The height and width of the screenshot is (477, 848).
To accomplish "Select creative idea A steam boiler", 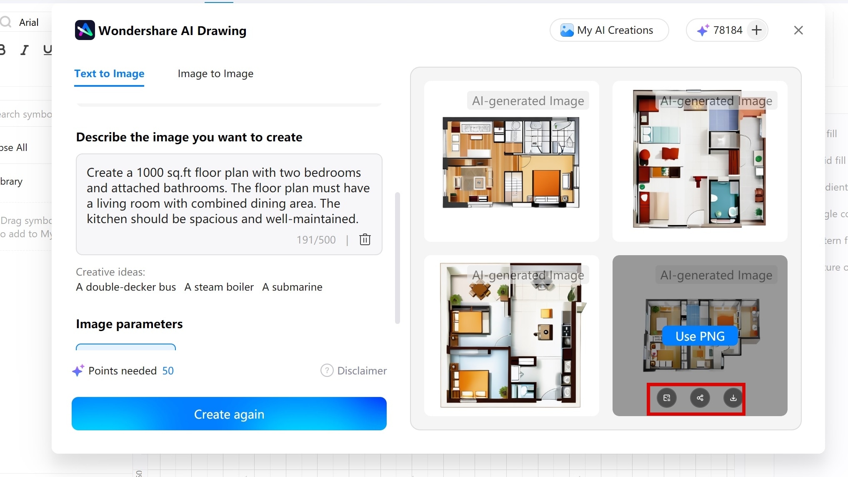I will tap(218, 286).
